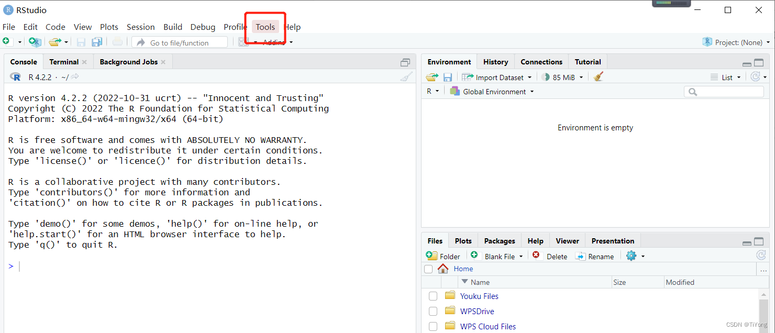Open the Profile menu
Screen dimensions: 775x333
coord(235,27)
